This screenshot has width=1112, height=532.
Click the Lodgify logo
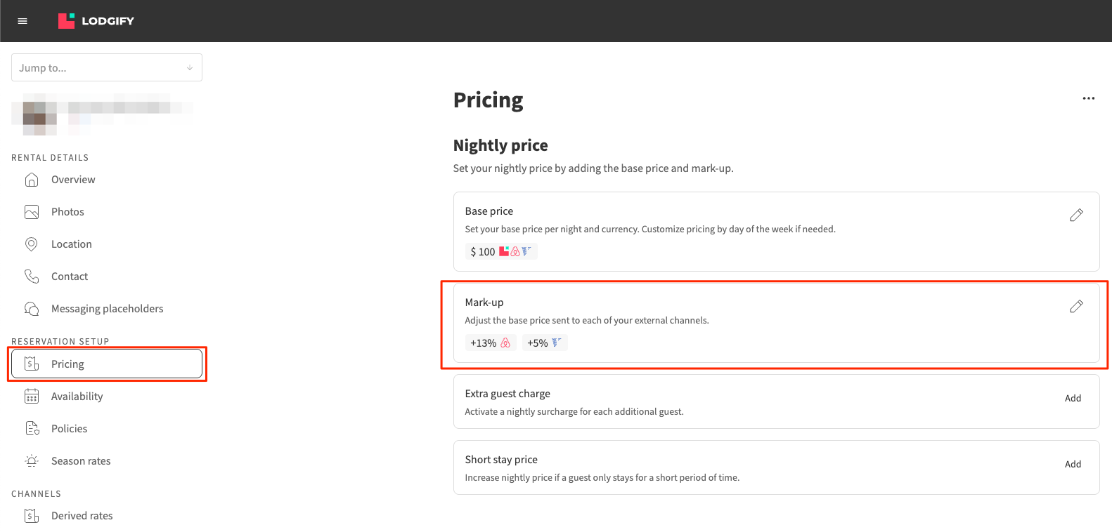(96, 21)
